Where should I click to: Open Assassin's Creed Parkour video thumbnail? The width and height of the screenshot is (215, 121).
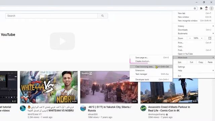(x=169, y=91)
